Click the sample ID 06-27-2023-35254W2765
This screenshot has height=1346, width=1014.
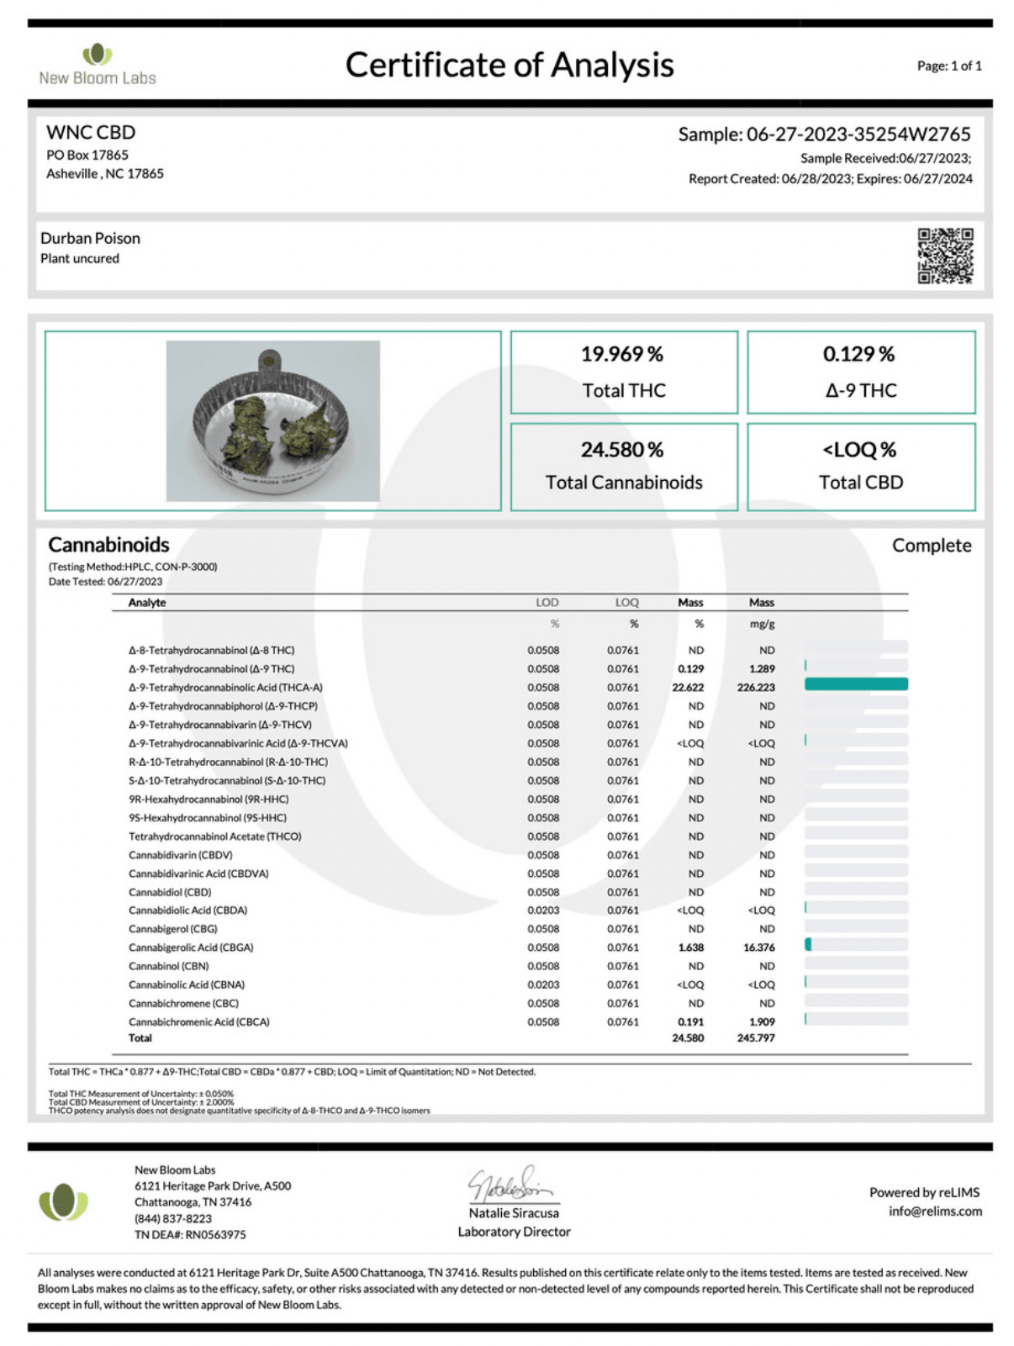pos(858,135)
